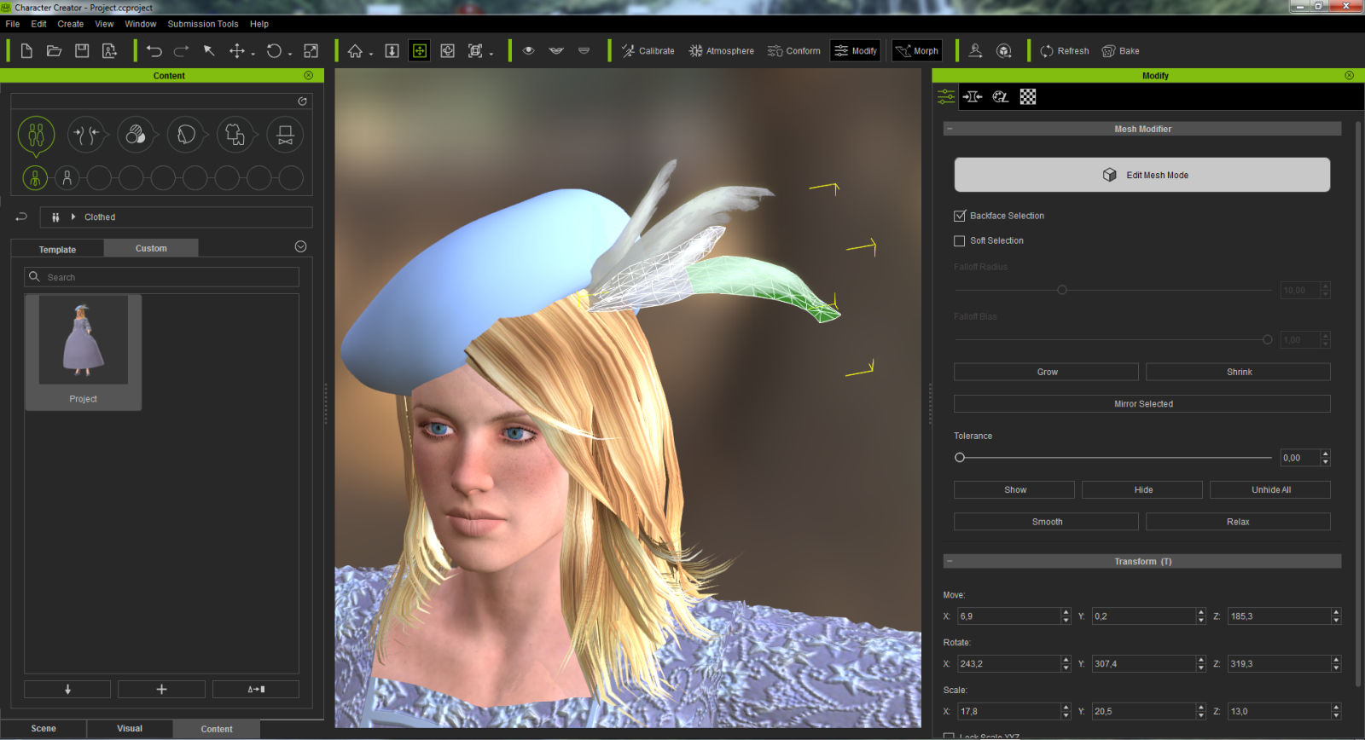Expand the frame view dropdown arrow
The width and height of the screenshot is (1365, 740).
[x=491, y=55]
